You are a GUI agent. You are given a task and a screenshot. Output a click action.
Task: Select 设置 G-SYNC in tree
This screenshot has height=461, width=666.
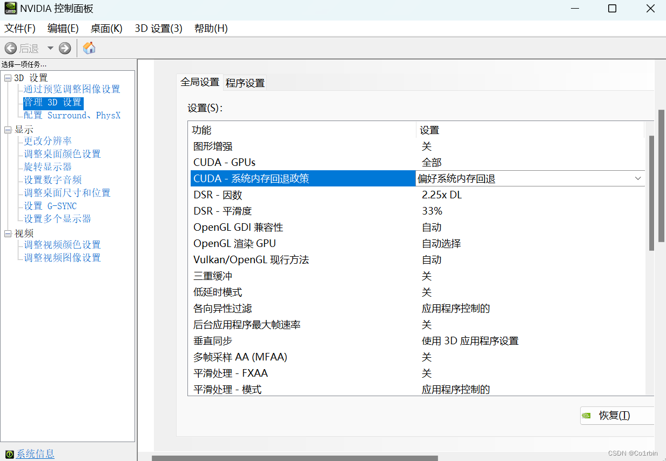(50, 206)
